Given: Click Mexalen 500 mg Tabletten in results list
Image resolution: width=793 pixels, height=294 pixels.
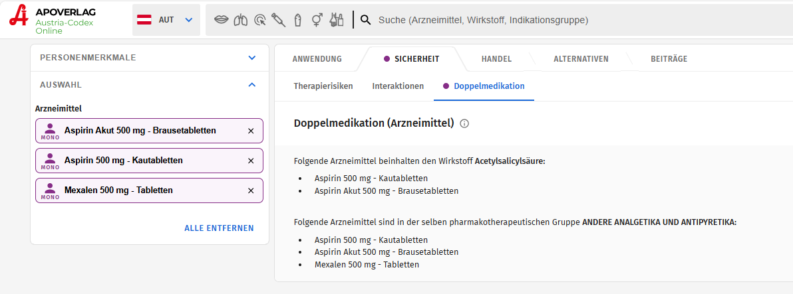Looking at the screenshot, I should (367, 264).
